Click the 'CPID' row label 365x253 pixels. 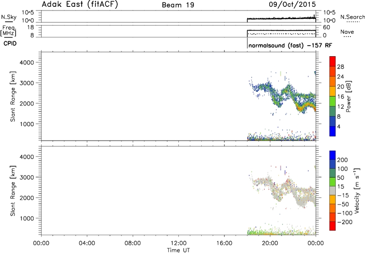coord(10,43)
